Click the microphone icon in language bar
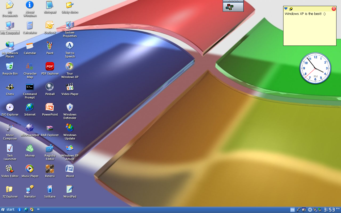Viewport: 341px width, 213px height. tap(298, 210)
